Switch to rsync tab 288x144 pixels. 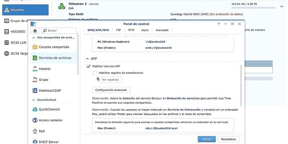(145, 30)
